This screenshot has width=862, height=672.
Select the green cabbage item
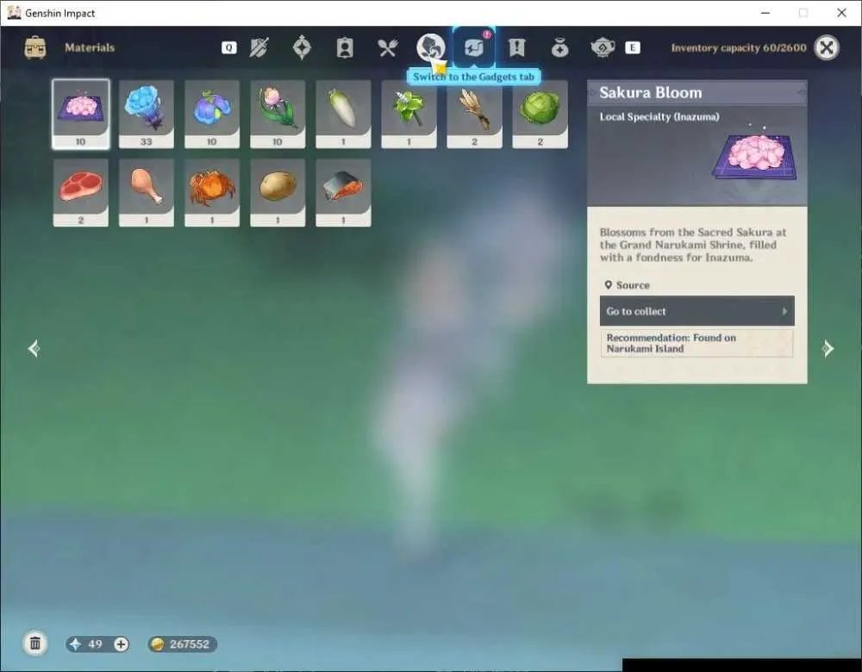tap(540, 115)
